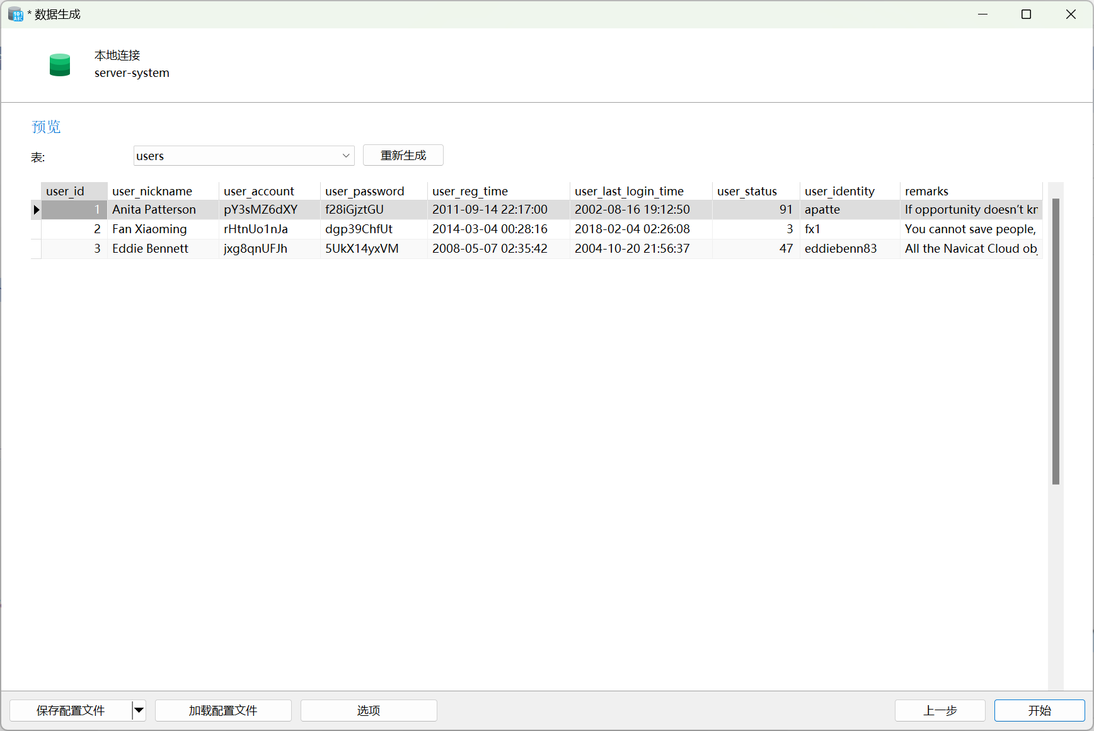Click the 2004-10-20 21:56:37 last login cell
This screenshot has width=1094, height=731.
click(641, 249)
